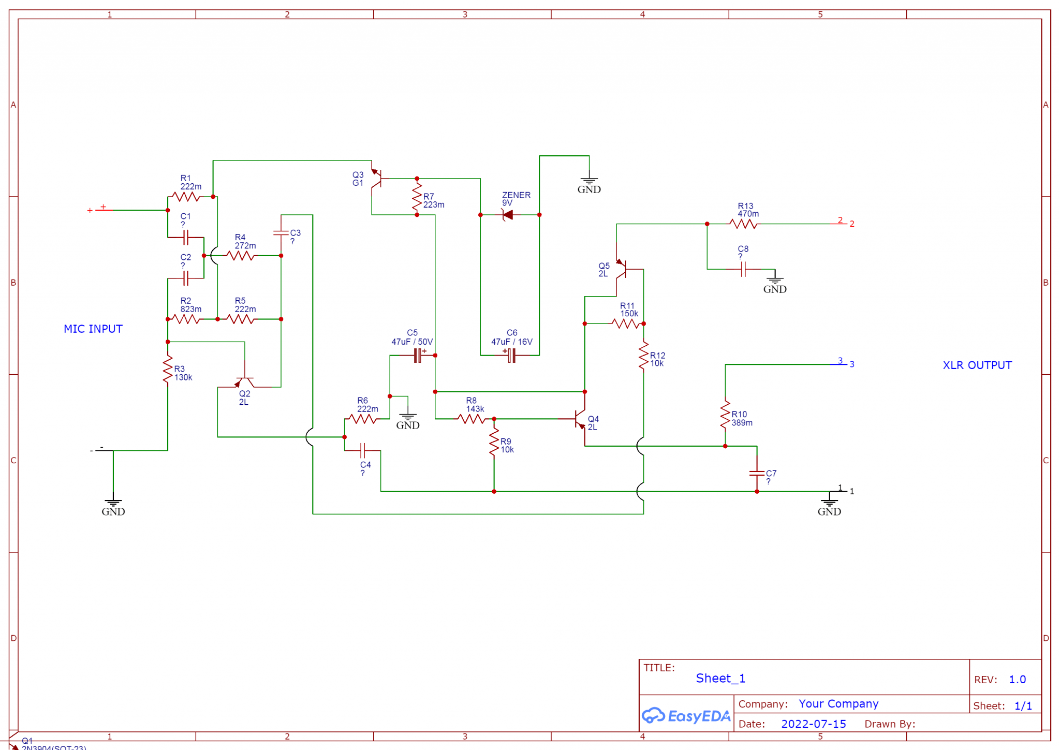Select the C5 47uF / 50V capacitor symbol

(418, 356)
